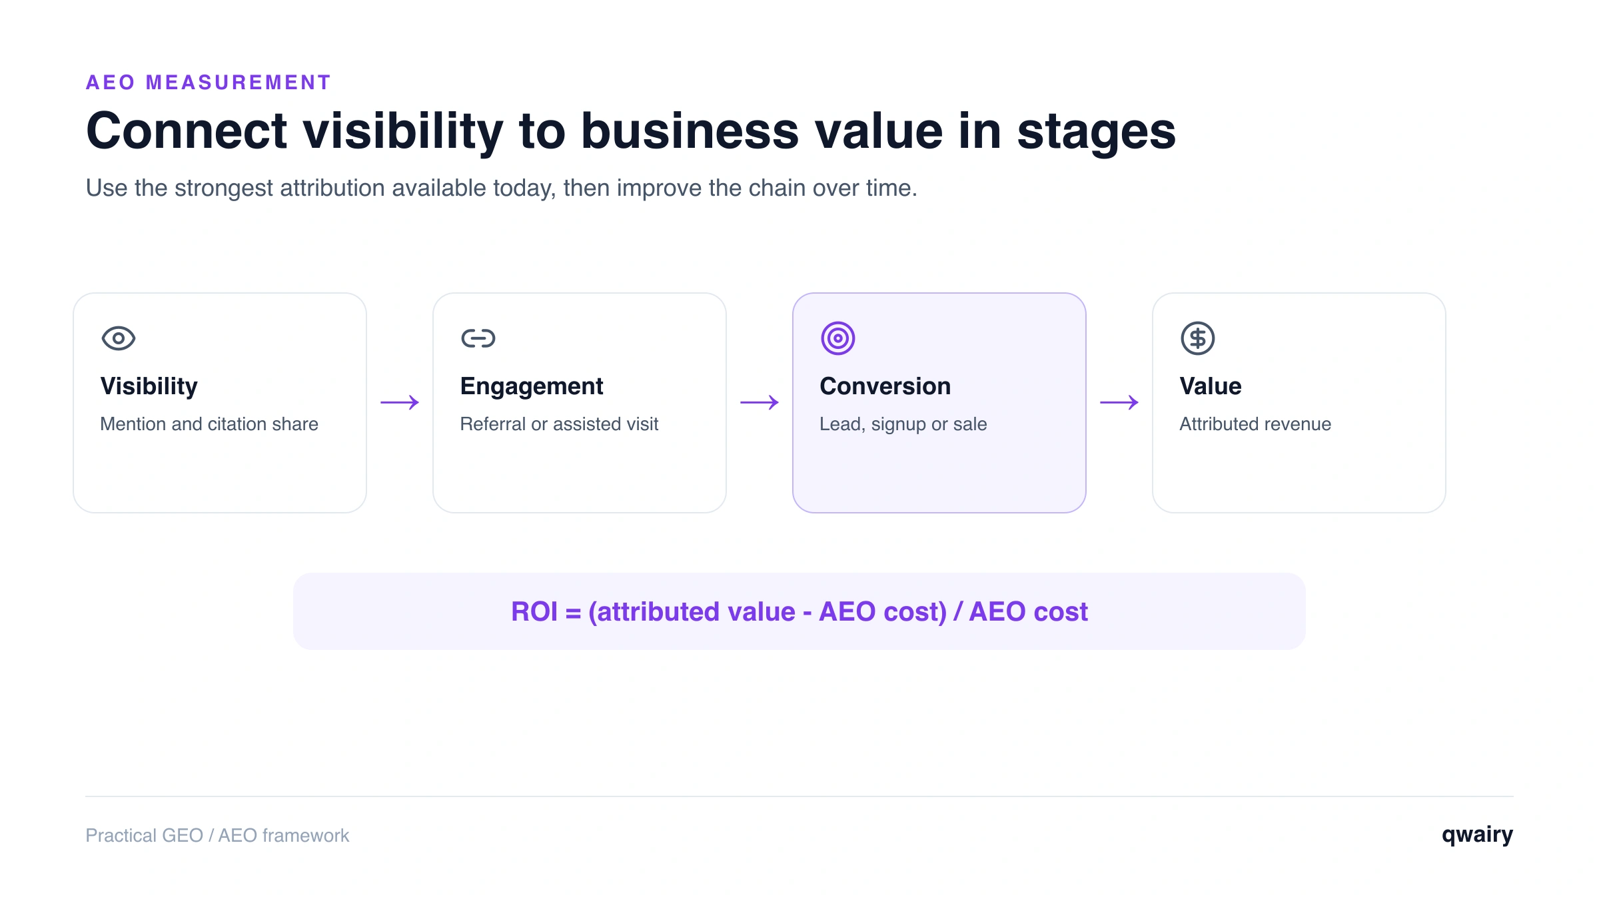Click the eye icon in Visibility card
Viewport: 1599px width, 899px height.
point(119,338)
